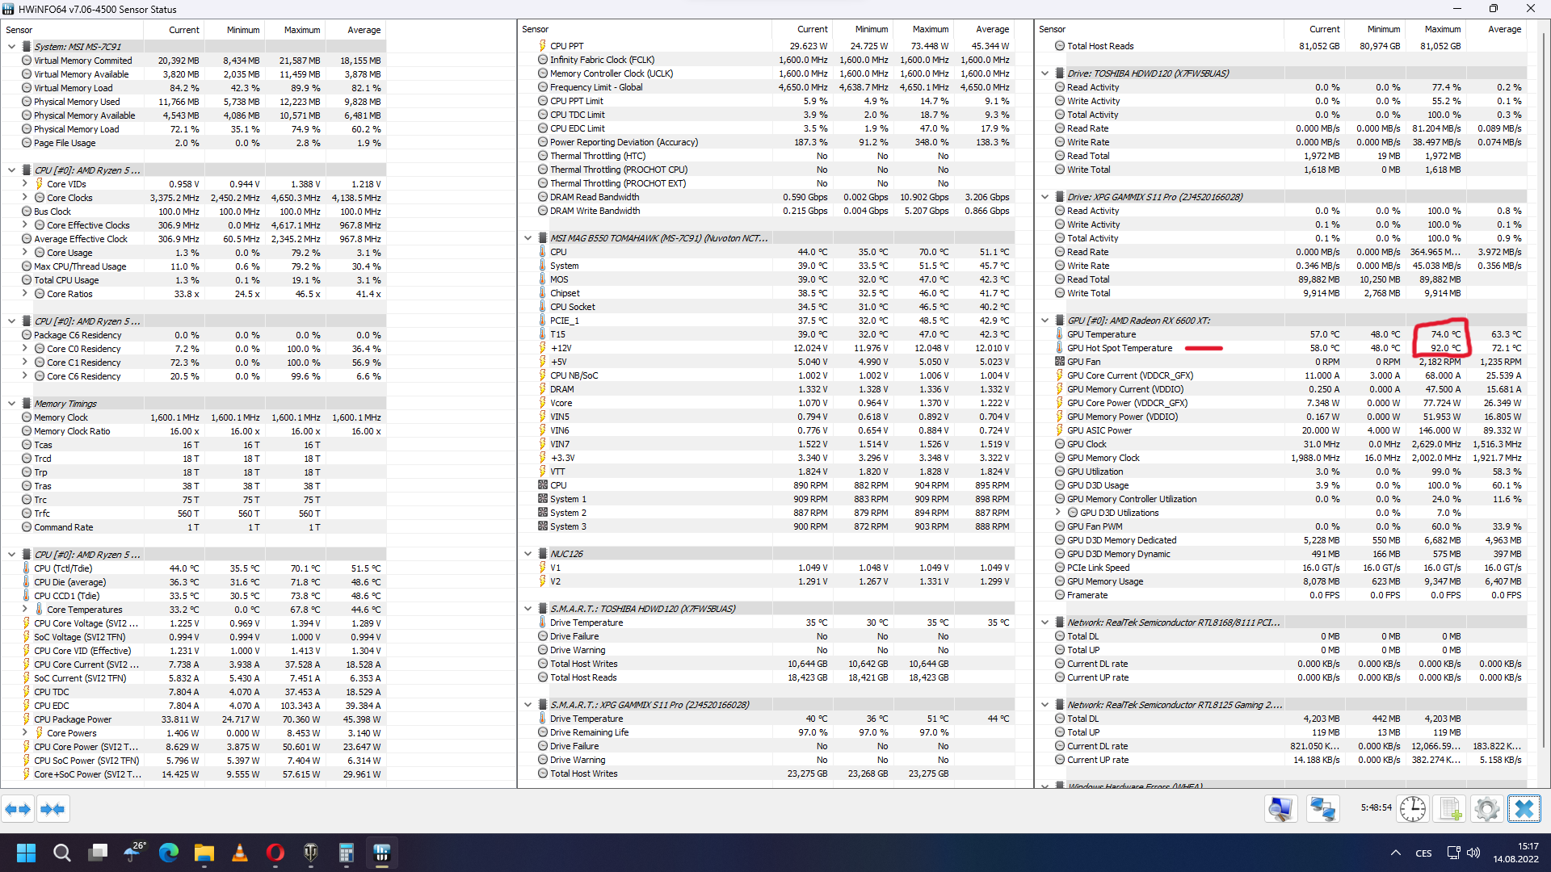Screen dimensions: 1551x872
Task: Collapse the Memory Timings section
Action: coord(11,404)
